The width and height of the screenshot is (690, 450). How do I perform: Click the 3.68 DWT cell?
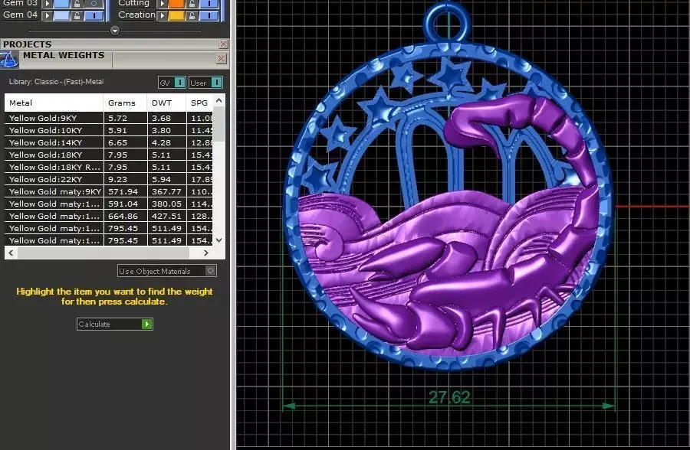pos(167,118)
